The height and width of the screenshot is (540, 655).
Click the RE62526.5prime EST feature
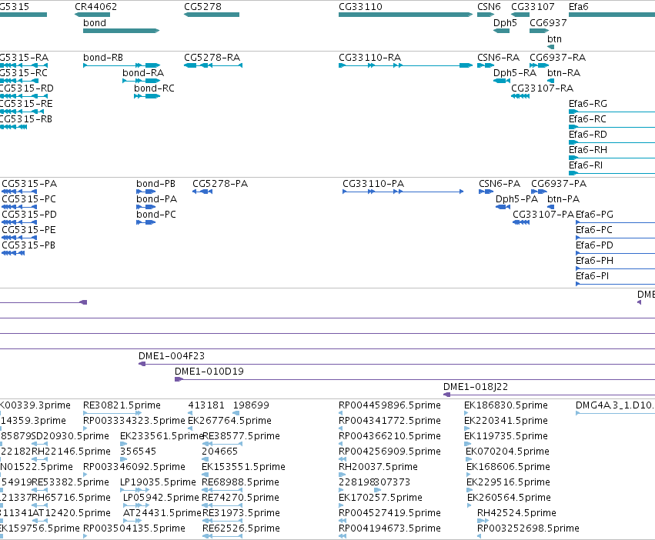click(222, 536)
